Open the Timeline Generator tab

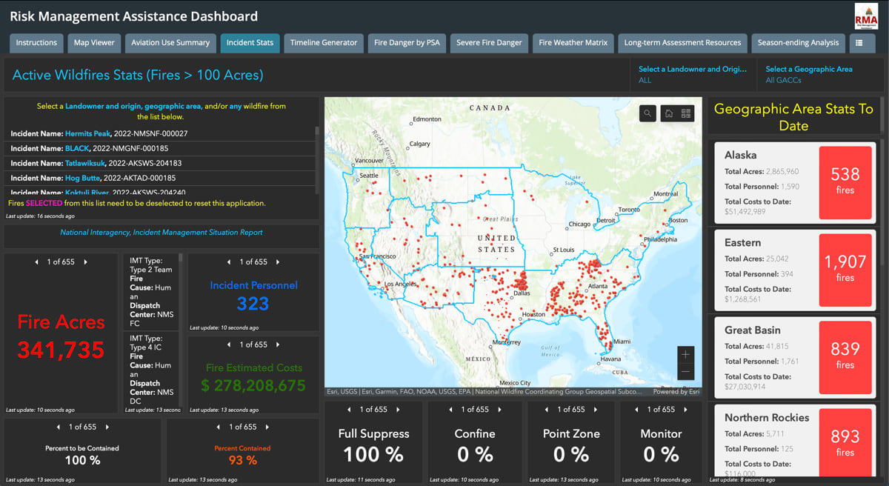323,43
